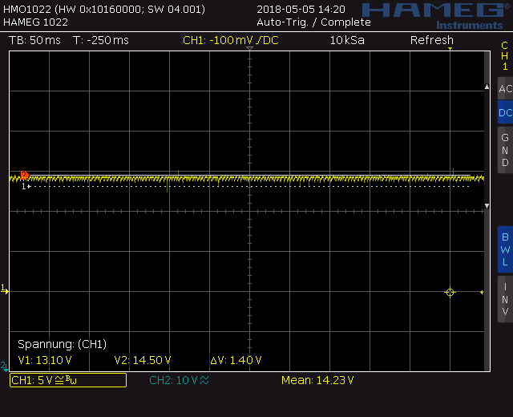Screen dimensions: 513x417
Task: Click the cursor 1 dotted line label
Action: click(x=26, y=186)
